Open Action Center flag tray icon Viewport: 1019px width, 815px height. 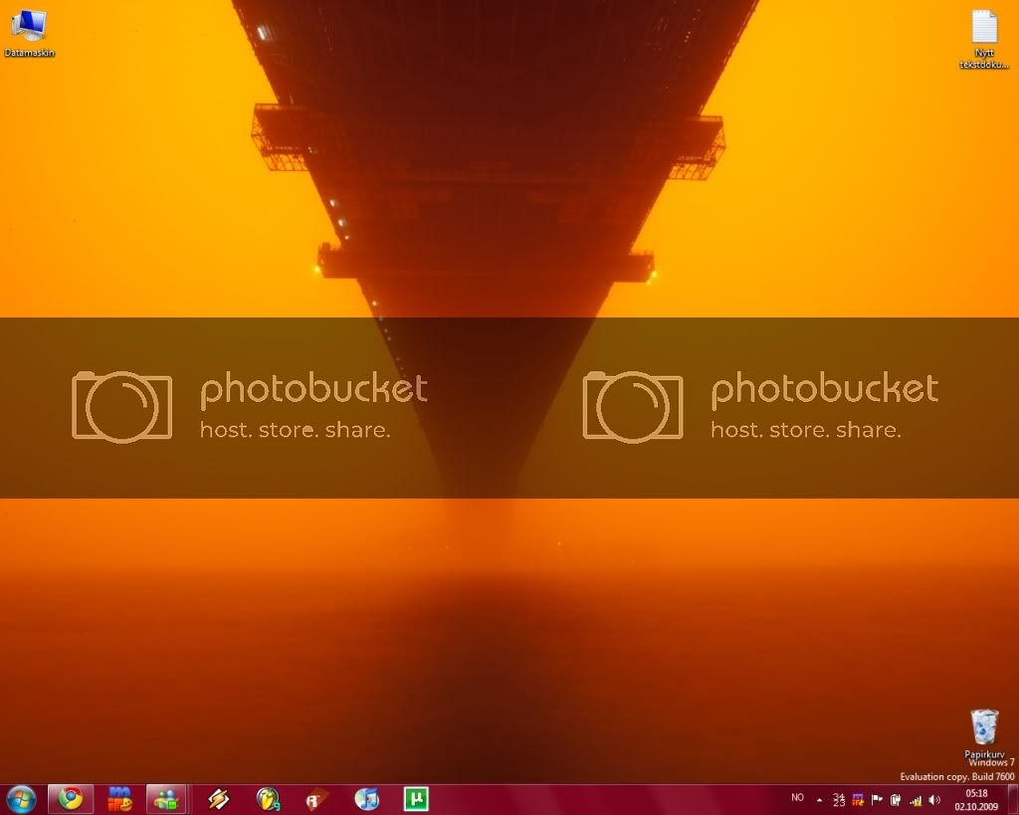[x=877, y=800]
